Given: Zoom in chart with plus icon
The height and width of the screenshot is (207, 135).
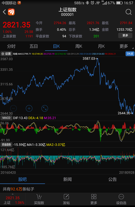Looking at the screenshot, I should pos(29,109).
